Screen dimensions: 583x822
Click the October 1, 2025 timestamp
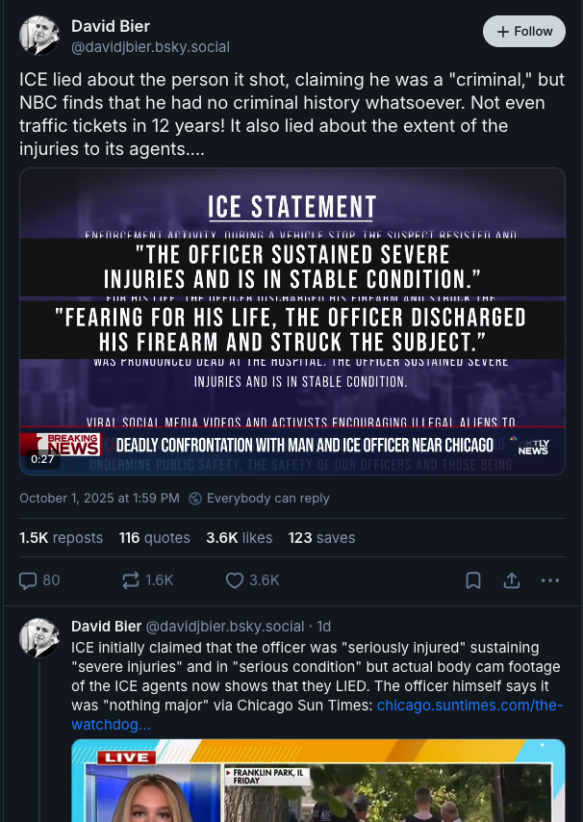click(99, 499)
